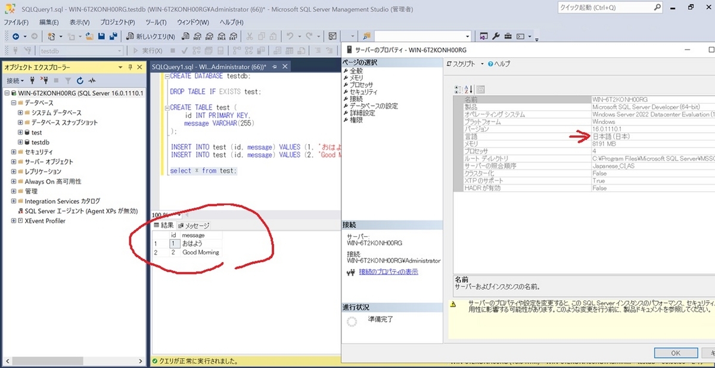Open the 表示(V) menu
The height and width of the screenshot is (368, 715).
[x=79, y=22]
